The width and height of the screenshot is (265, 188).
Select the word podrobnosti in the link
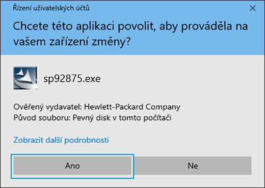click(87, 140)
